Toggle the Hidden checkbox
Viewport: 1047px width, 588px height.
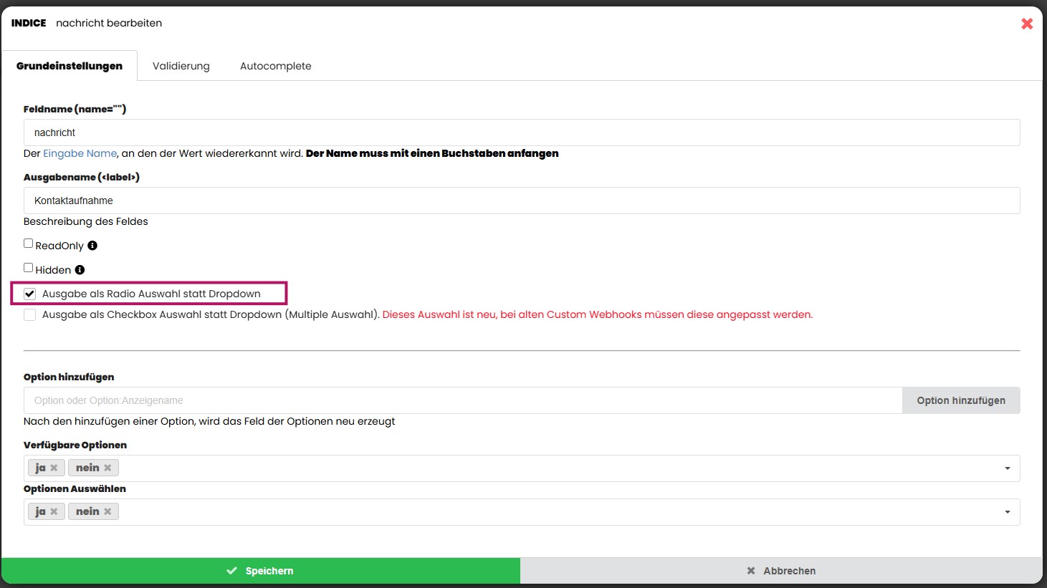coord(29,268)
